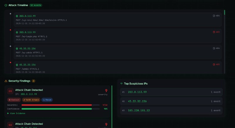Expand View Evidence in first finding
This screenshot has width=235, height=128.
[x=16, y=113]
